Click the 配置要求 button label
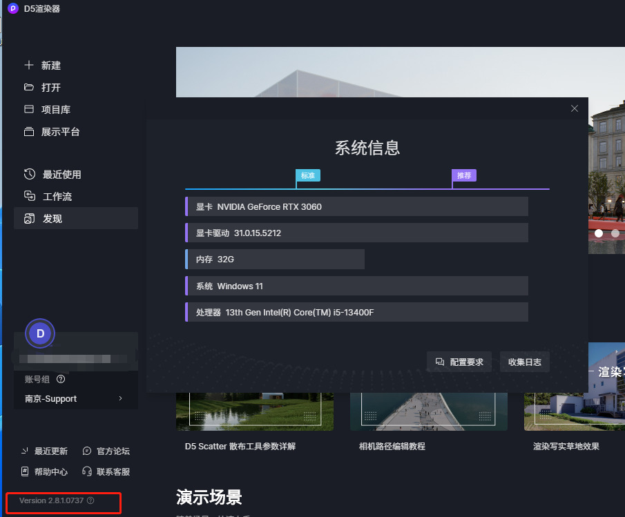 (x=466, y=362)
